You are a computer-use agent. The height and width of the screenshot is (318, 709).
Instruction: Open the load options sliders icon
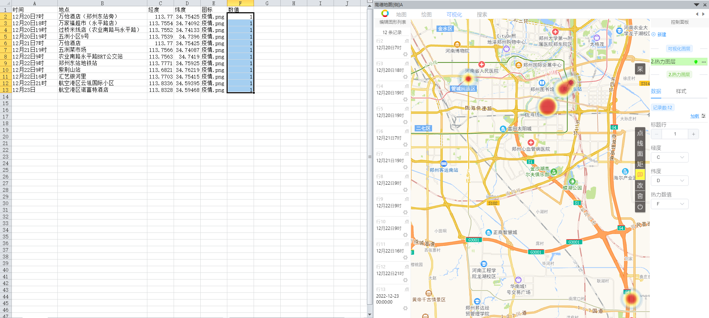pyautogui.click(x=703, y=116)
